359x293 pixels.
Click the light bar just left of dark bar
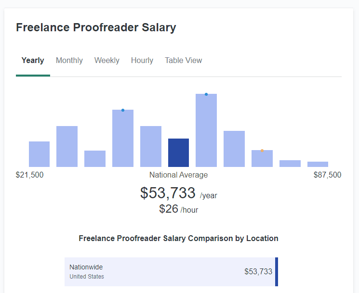click(x=151, y=147)
